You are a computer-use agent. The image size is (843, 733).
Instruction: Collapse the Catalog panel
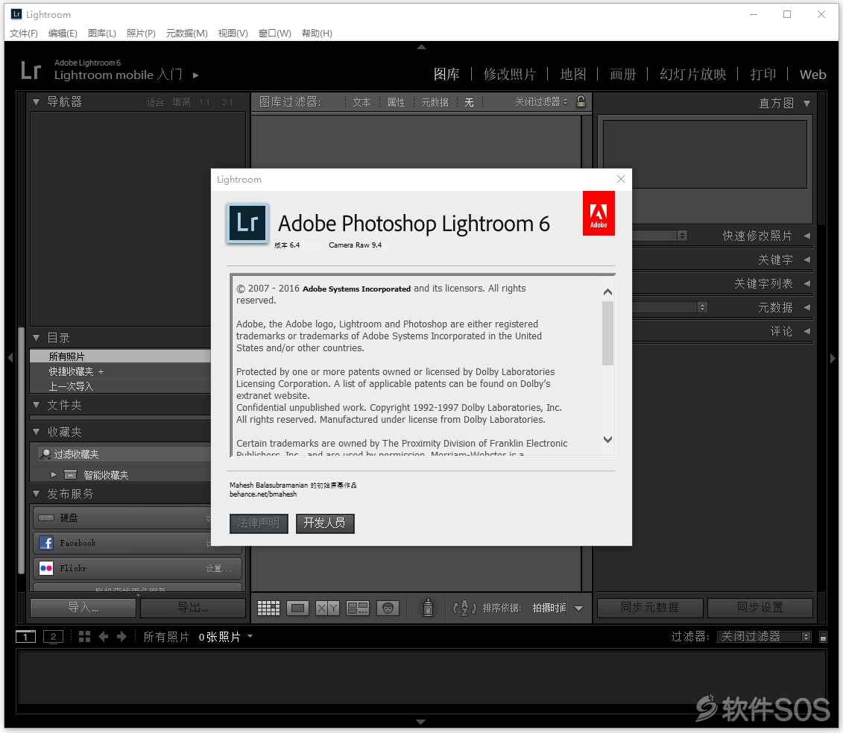36,338
